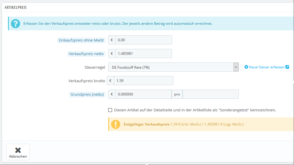Viewport: 294px width, 165px height.
Task: Click the Steuerregel label text
Action: 95,67
